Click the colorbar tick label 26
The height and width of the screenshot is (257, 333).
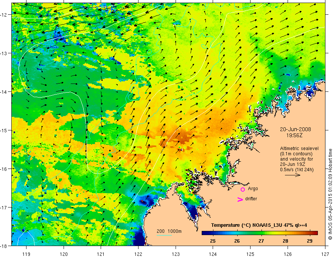pos(237,241)
